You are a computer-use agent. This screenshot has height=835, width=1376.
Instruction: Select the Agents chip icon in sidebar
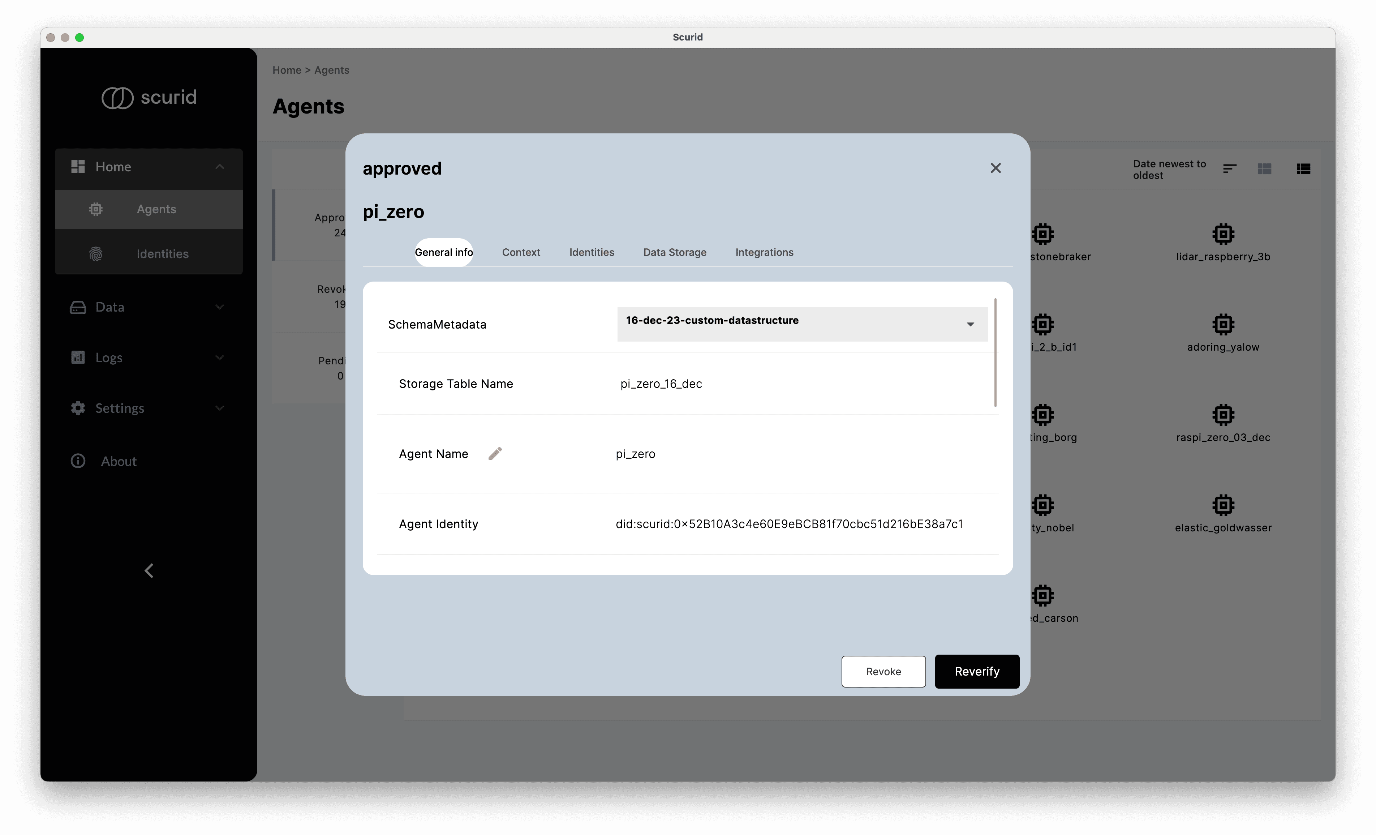95,209
